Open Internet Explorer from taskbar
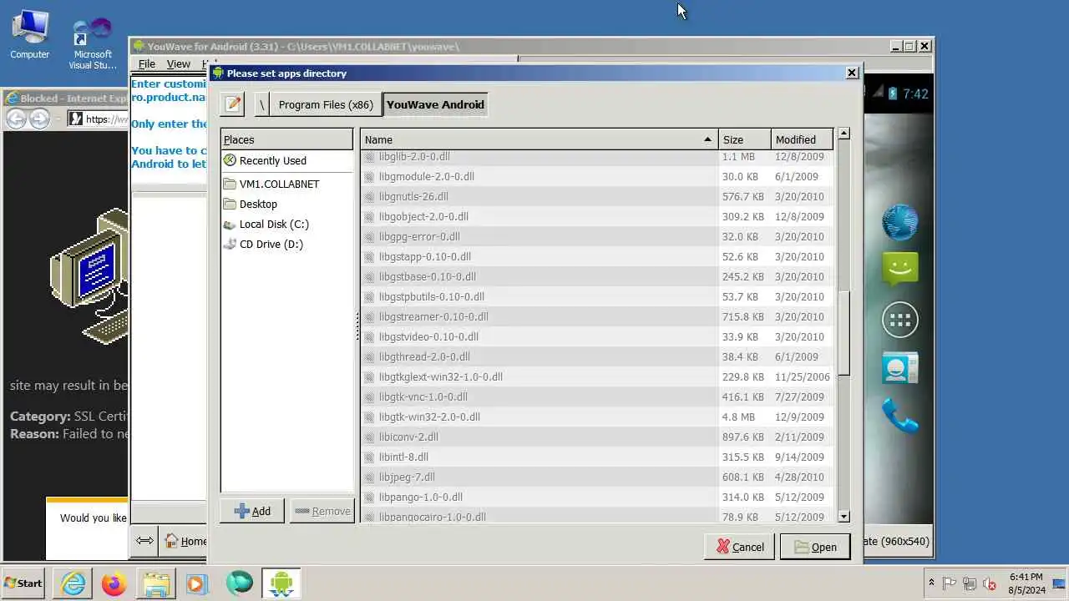 (73, 583)
